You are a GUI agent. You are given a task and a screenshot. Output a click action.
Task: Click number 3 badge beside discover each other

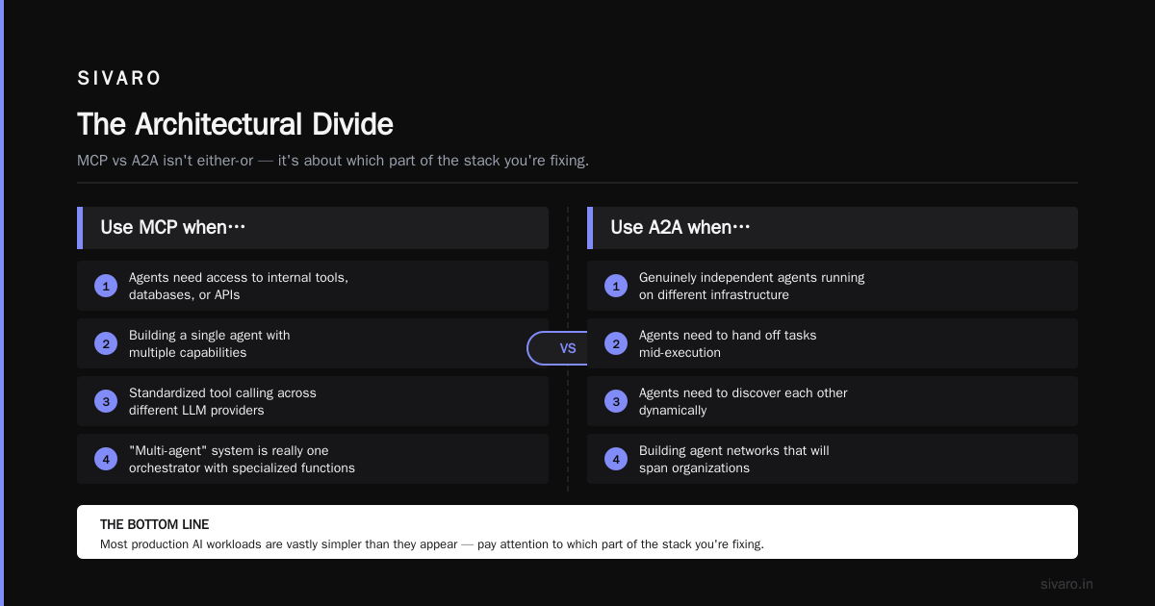616,401
